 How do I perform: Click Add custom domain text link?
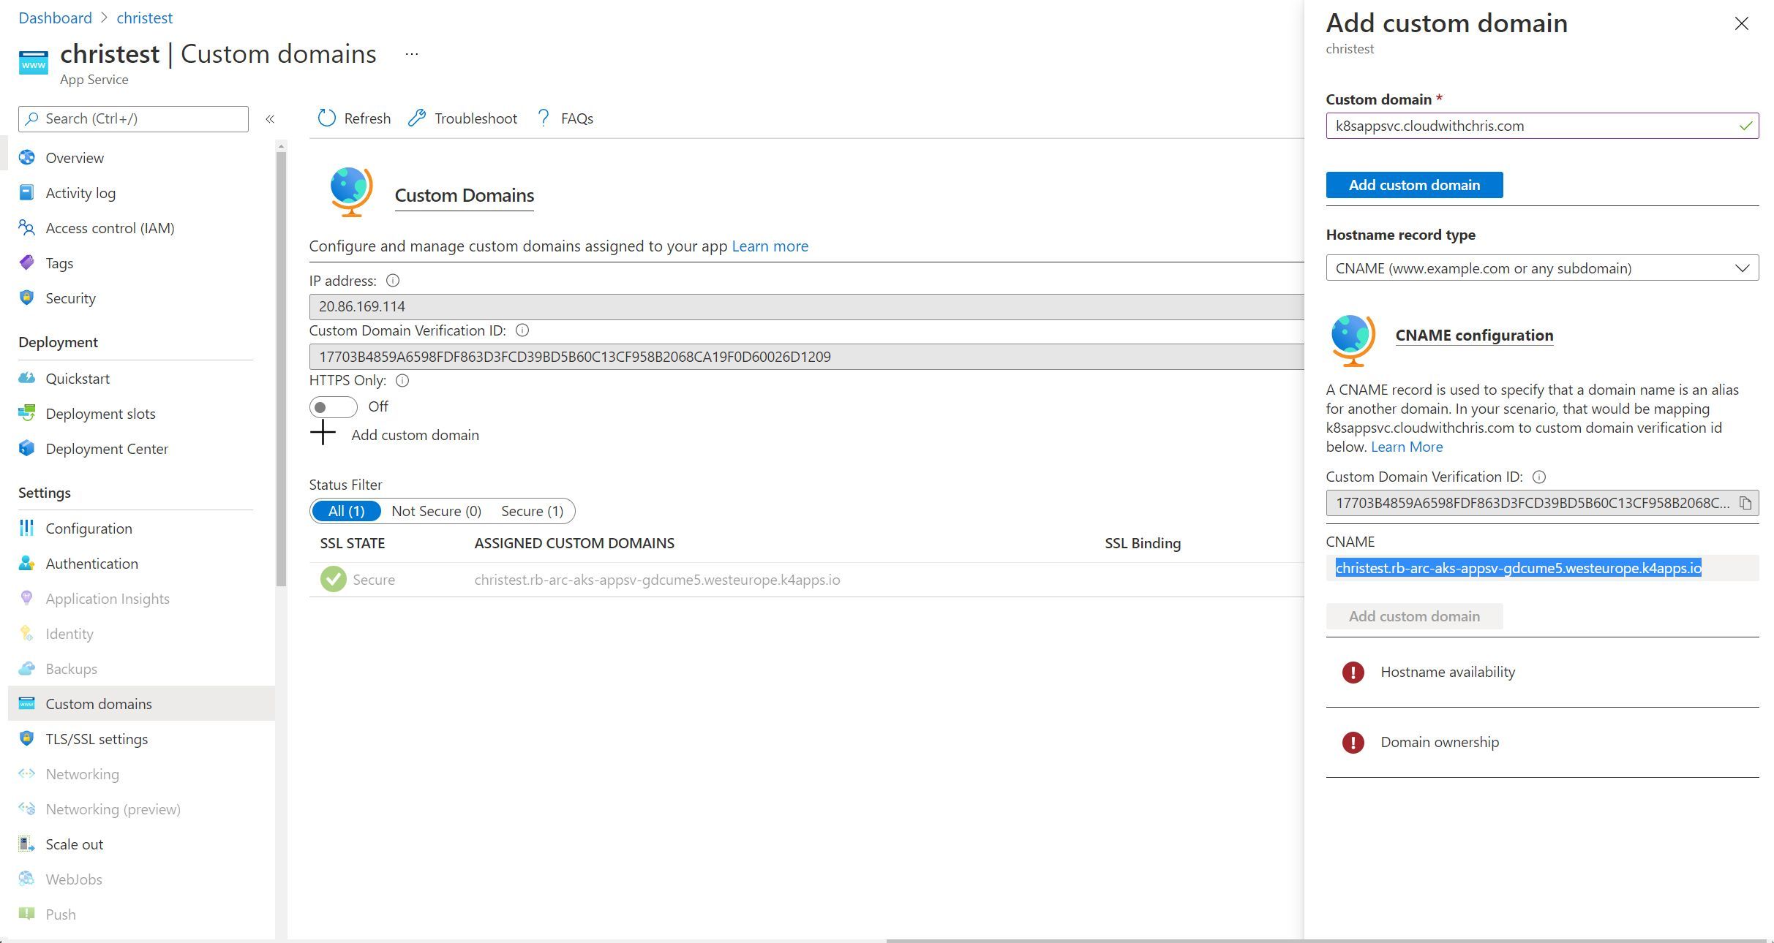[415, 435]
